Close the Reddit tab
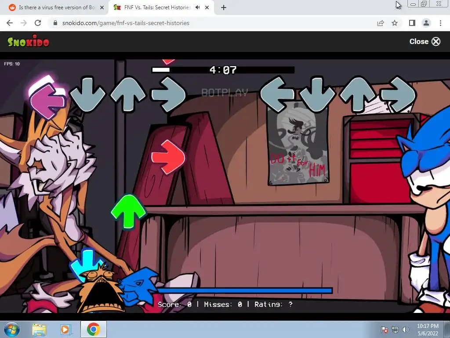Screen dimensions: 450x338 [102, 7]
